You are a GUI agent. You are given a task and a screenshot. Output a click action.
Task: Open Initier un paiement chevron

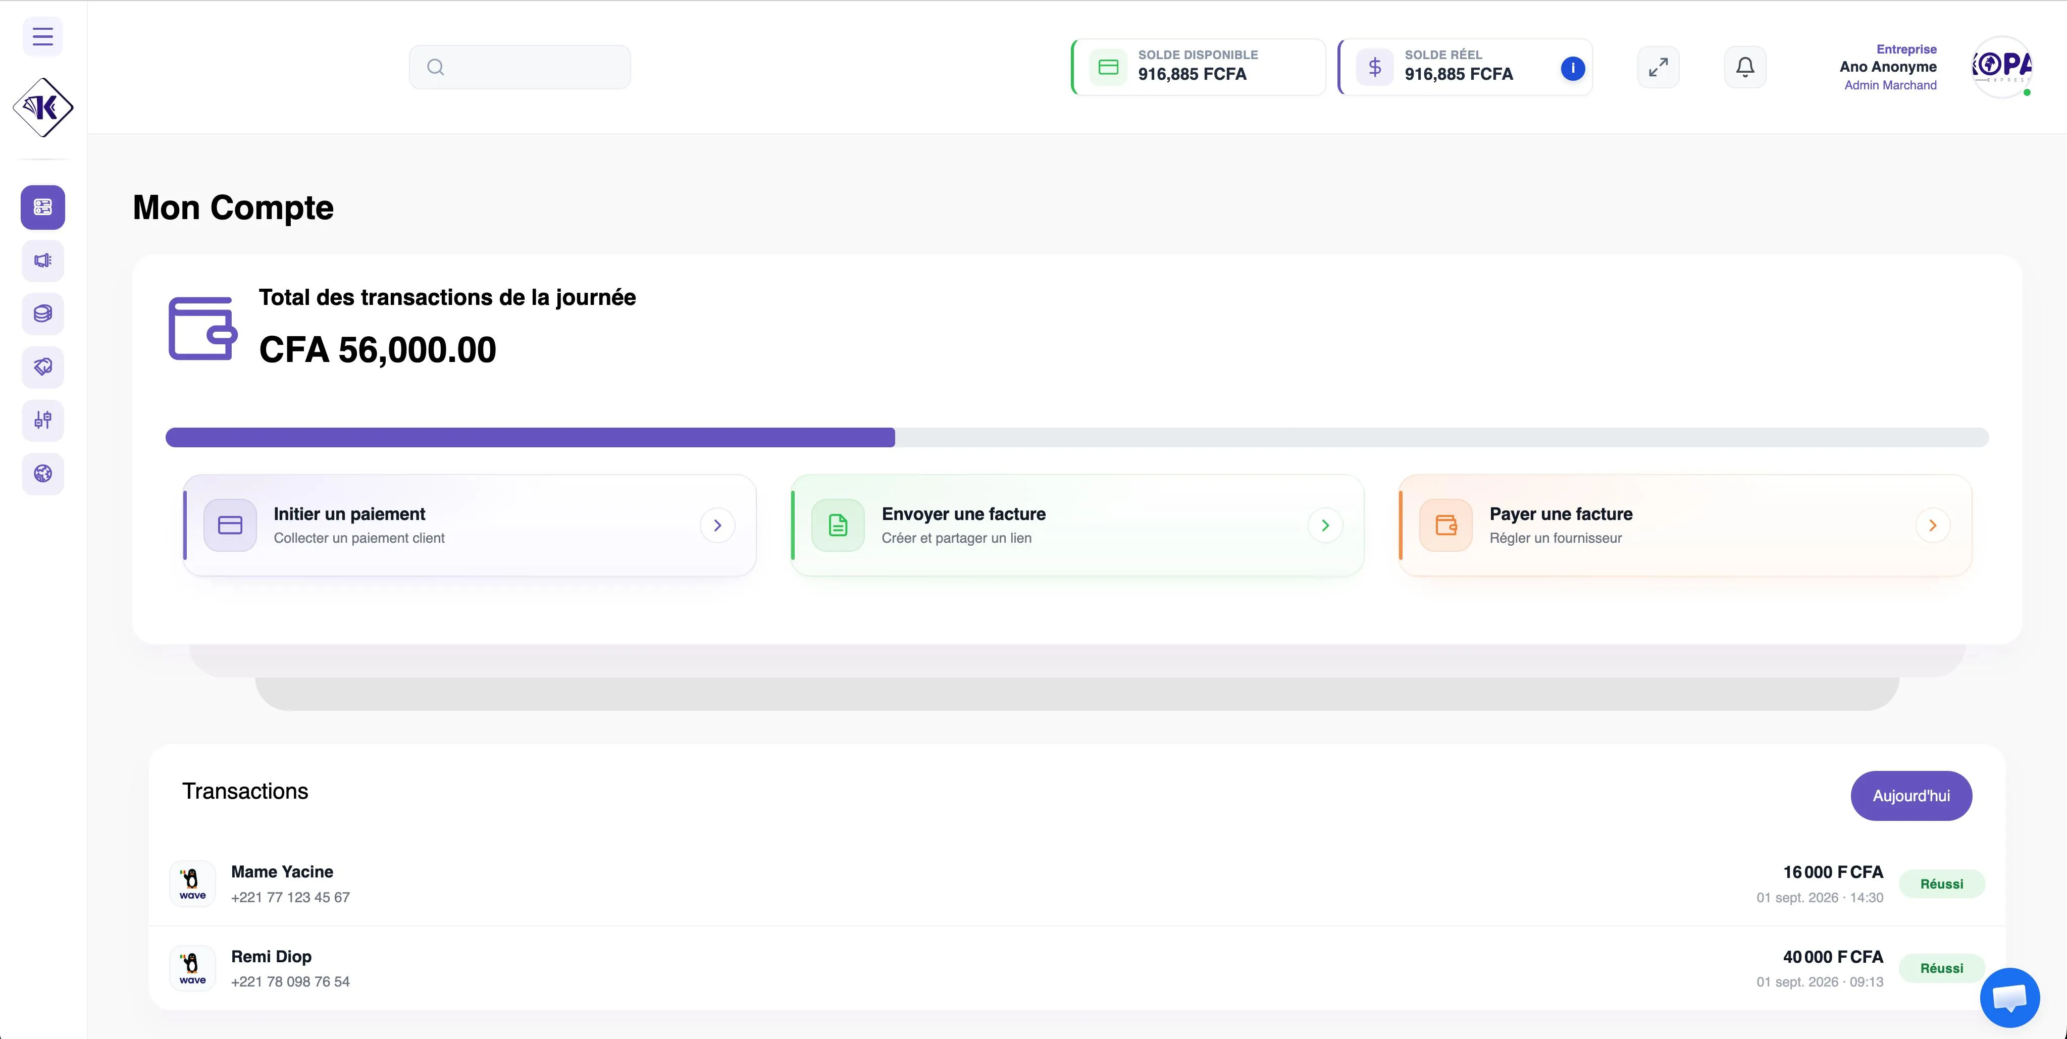click(x=717, y=526)
